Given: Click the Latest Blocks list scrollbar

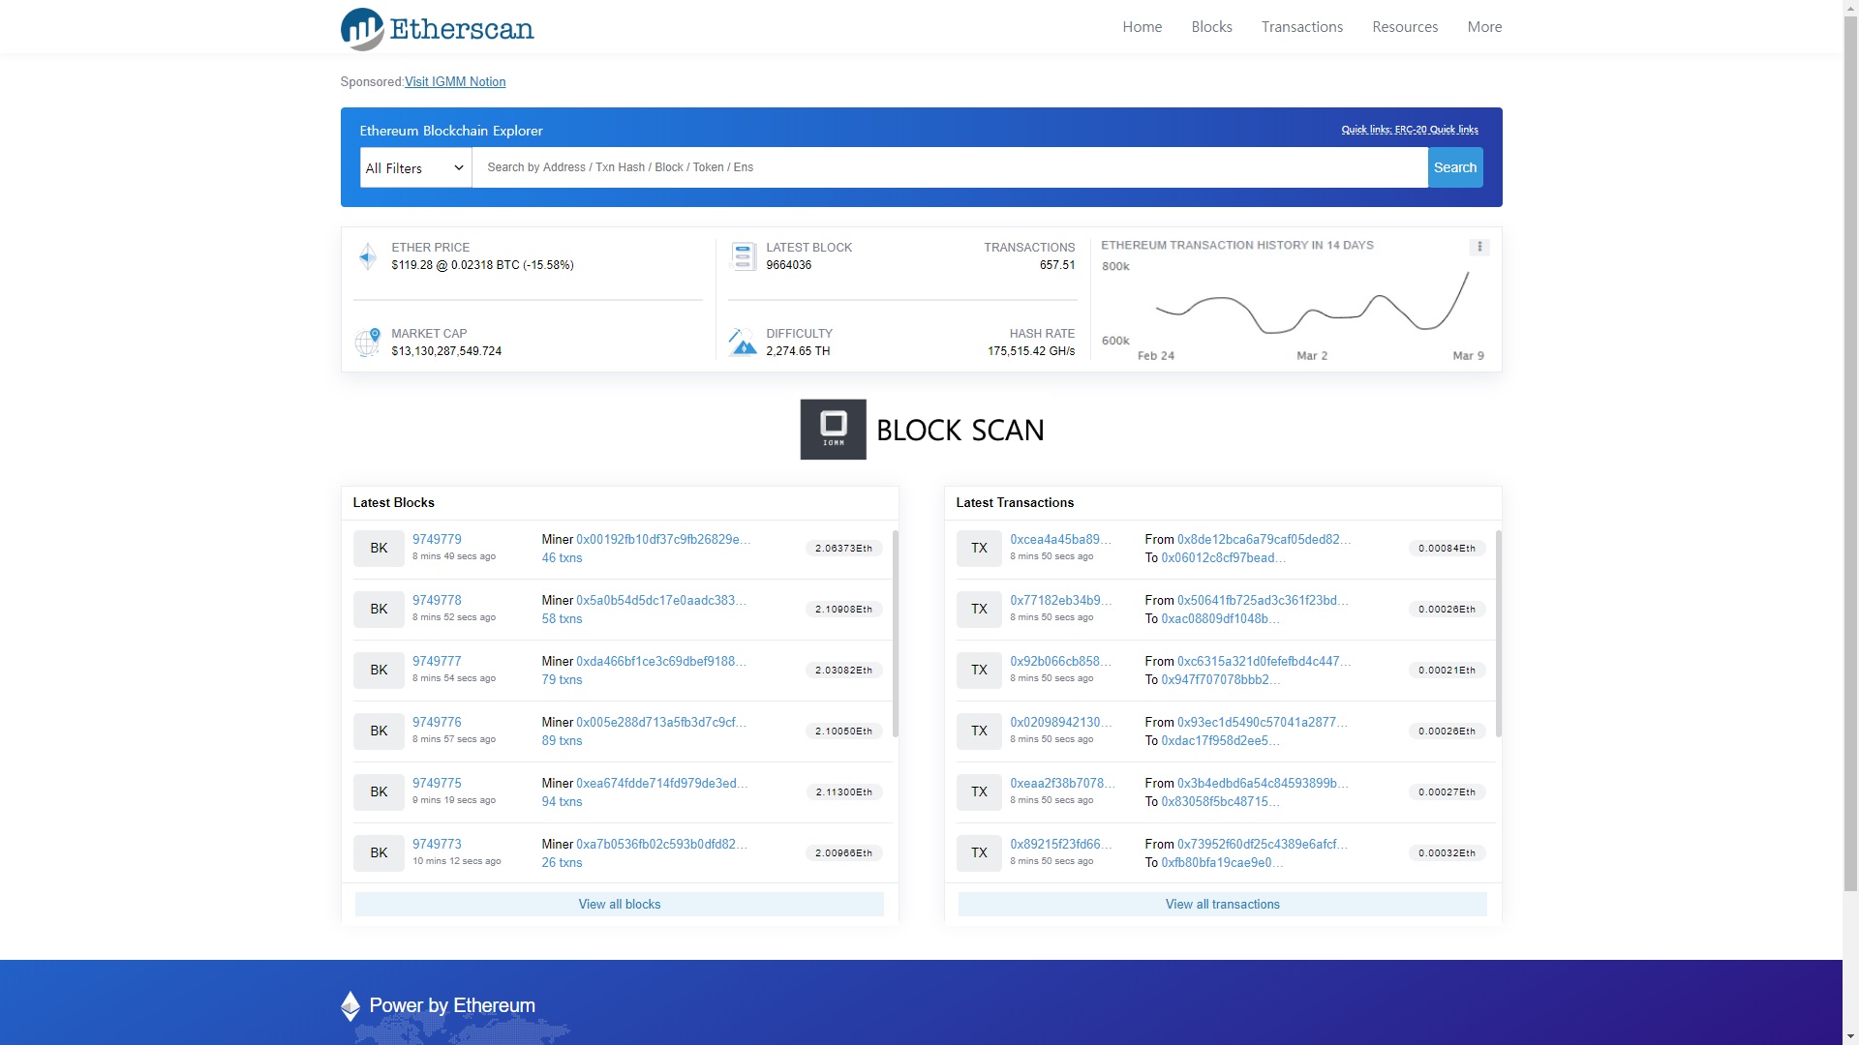Looking at the screenshot, I should [895, 634].
